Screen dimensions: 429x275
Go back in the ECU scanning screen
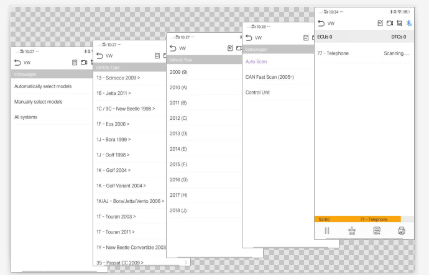click(x=321, y=23)
